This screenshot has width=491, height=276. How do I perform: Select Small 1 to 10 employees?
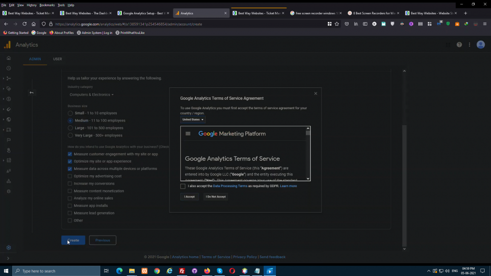click(70, 113)
